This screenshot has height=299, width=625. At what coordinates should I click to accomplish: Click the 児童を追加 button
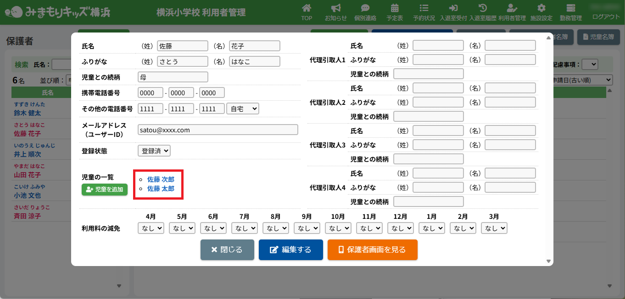[x=105, y=190]
